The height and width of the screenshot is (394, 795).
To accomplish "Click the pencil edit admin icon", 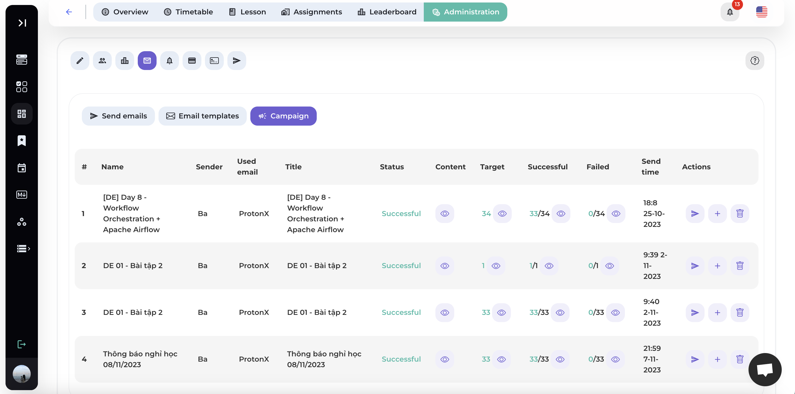I will 80,61.
